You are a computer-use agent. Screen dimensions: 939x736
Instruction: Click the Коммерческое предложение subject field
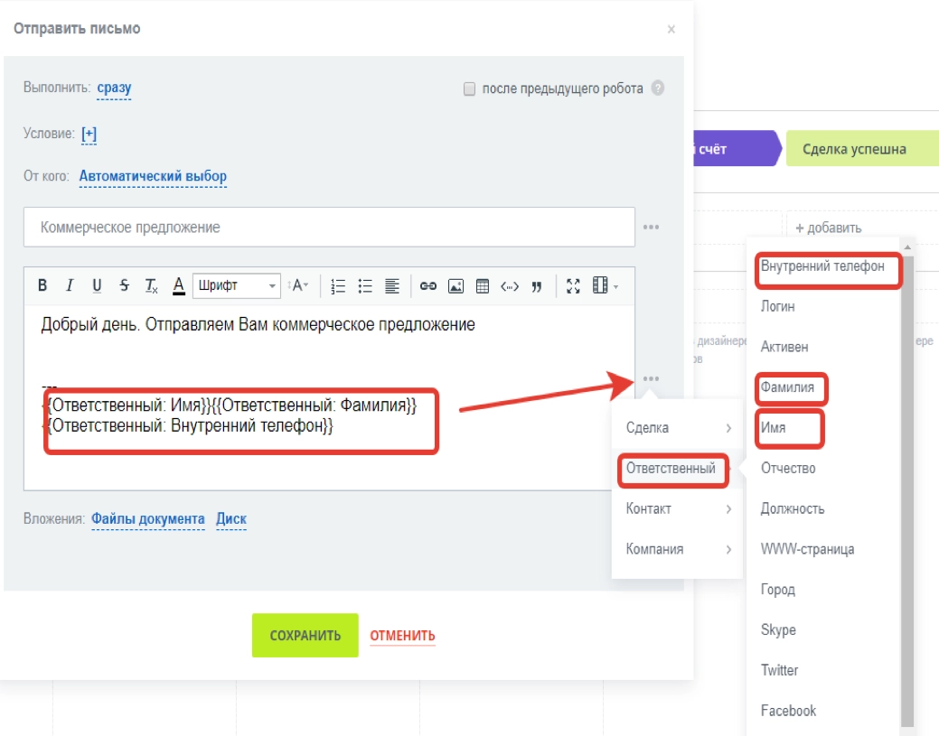click(x=329, y=228)
